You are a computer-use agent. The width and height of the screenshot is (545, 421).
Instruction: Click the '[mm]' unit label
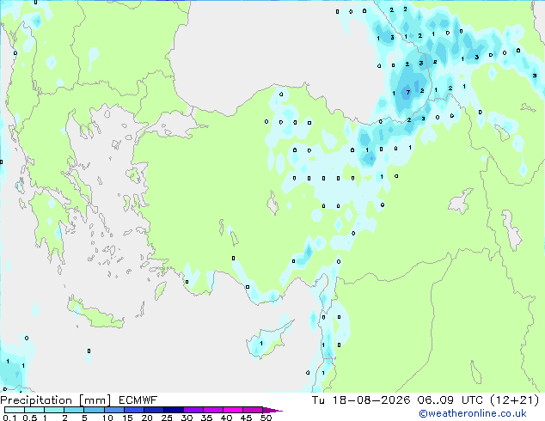tap(95, 400)
